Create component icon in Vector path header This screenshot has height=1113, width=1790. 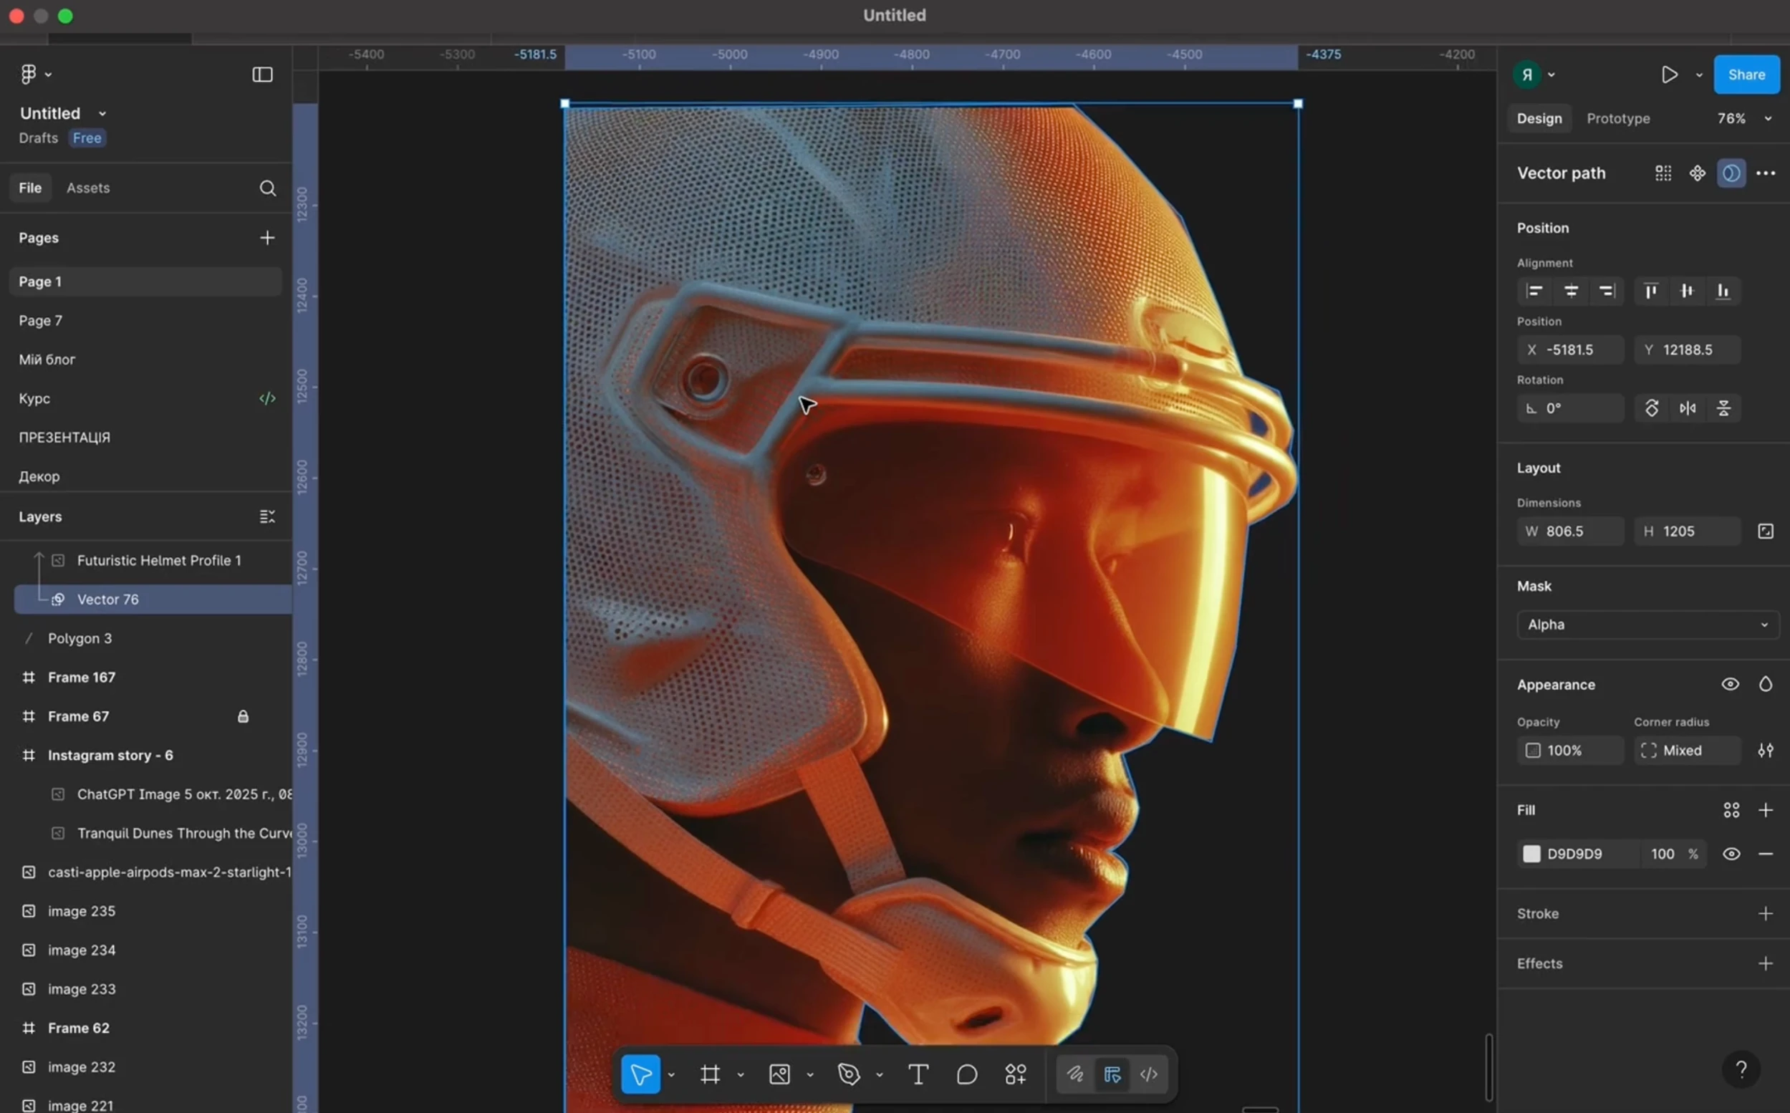point(1698,173)
